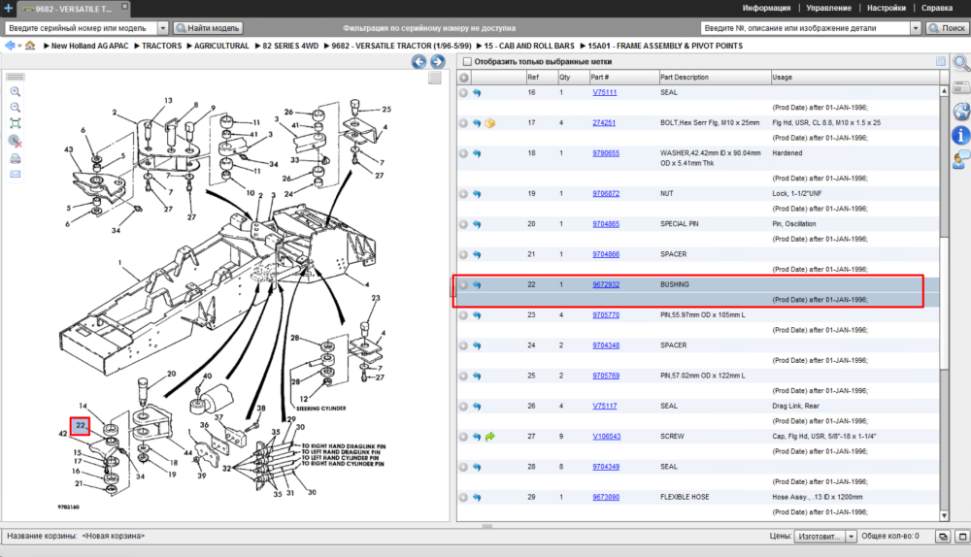Open the column layout icon above parts table
Image resolution: width=971 pixels, height=557 pixels.
[x=941, y=61]
